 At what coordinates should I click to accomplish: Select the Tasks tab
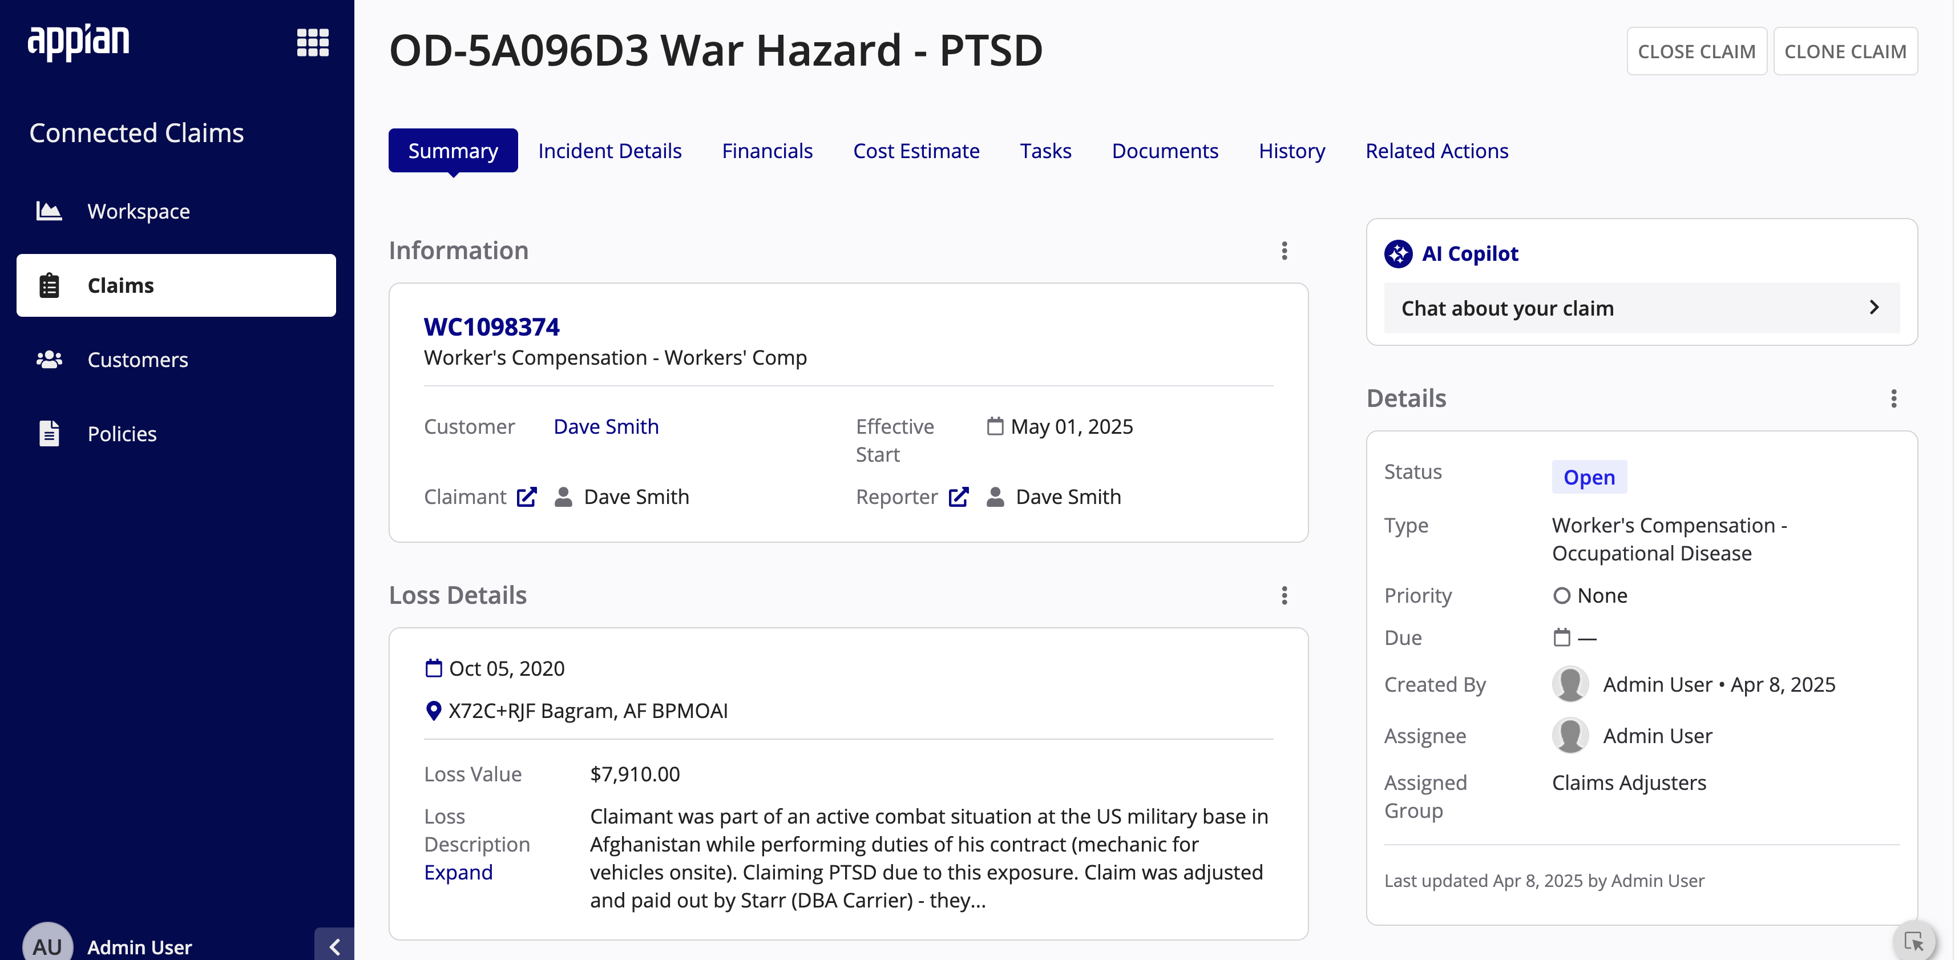pyautogui.click(x=1046, y=151)
